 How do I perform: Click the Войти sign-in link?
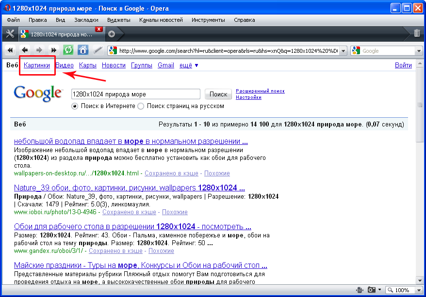[403, 65]
